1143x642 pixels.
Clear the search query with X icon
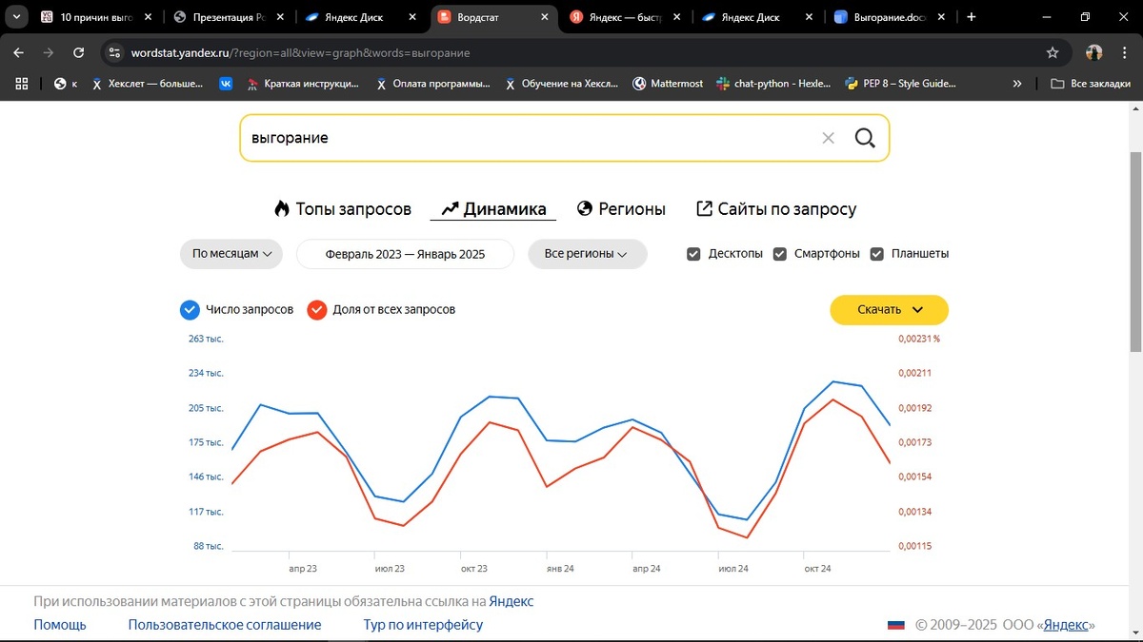828,138
